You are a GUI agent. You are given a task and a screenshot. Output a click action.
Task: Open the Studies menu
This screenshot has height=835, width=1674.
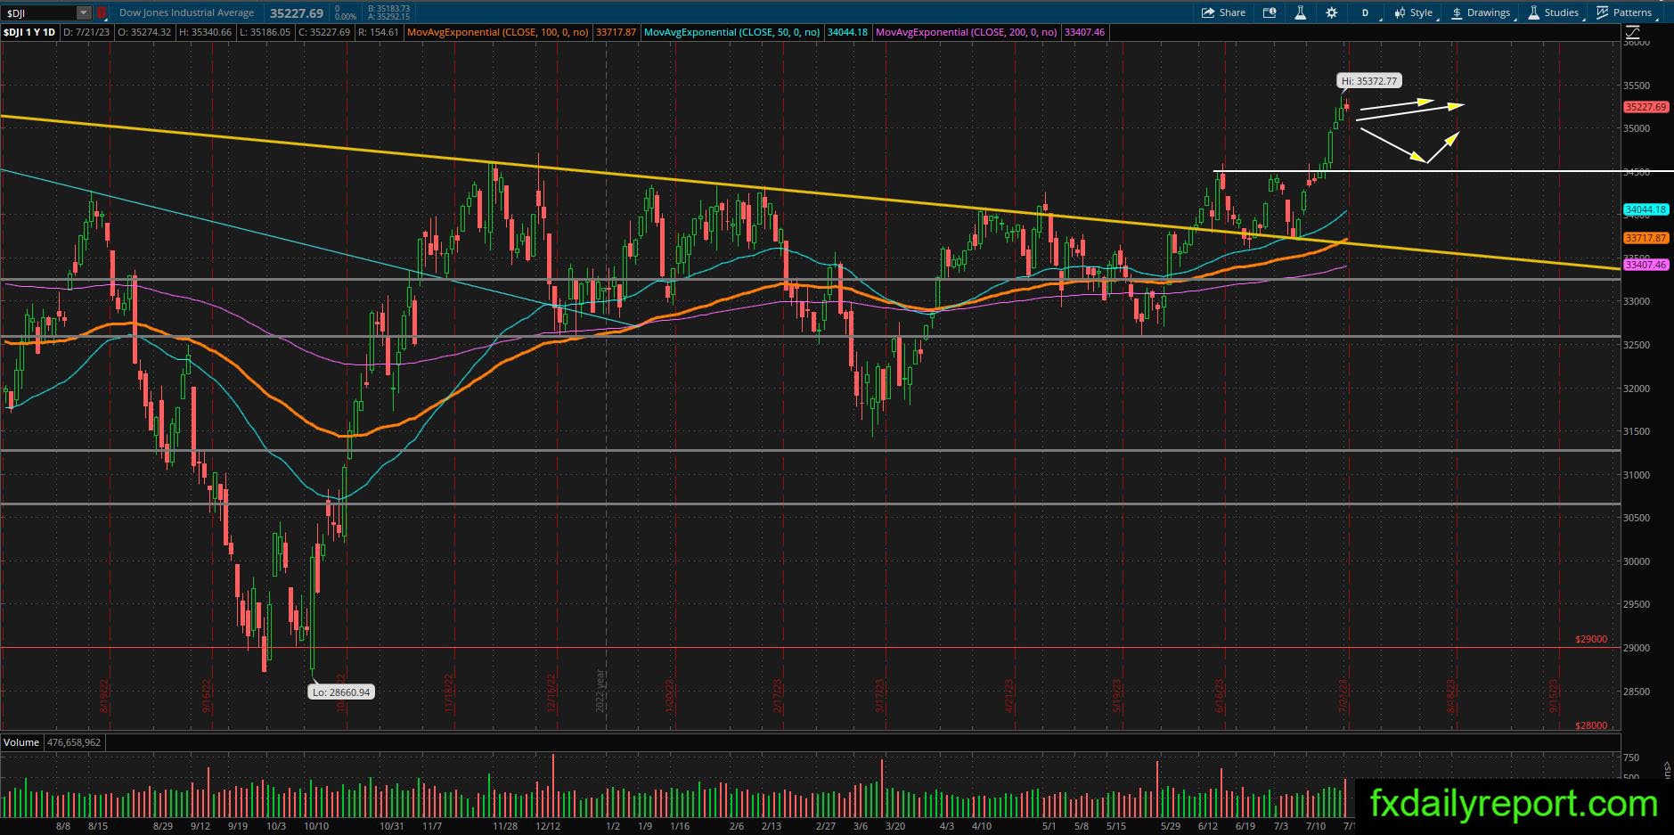pos(1553,12)
